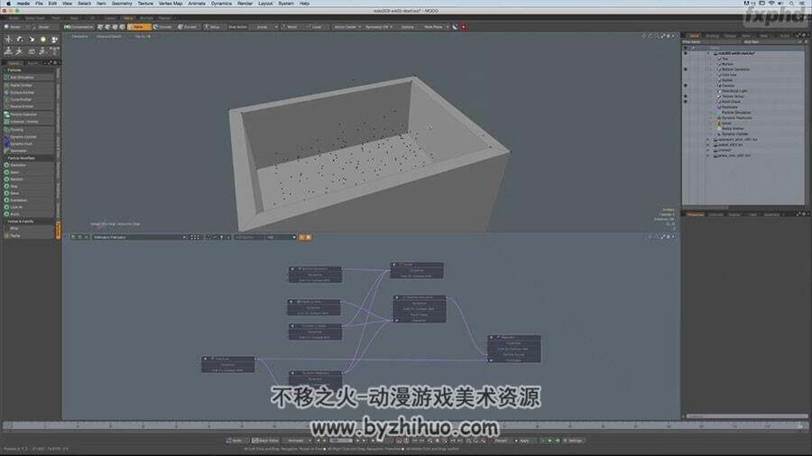Open the Workspace: Particles dropdown in the schematic

coord(139,237)
